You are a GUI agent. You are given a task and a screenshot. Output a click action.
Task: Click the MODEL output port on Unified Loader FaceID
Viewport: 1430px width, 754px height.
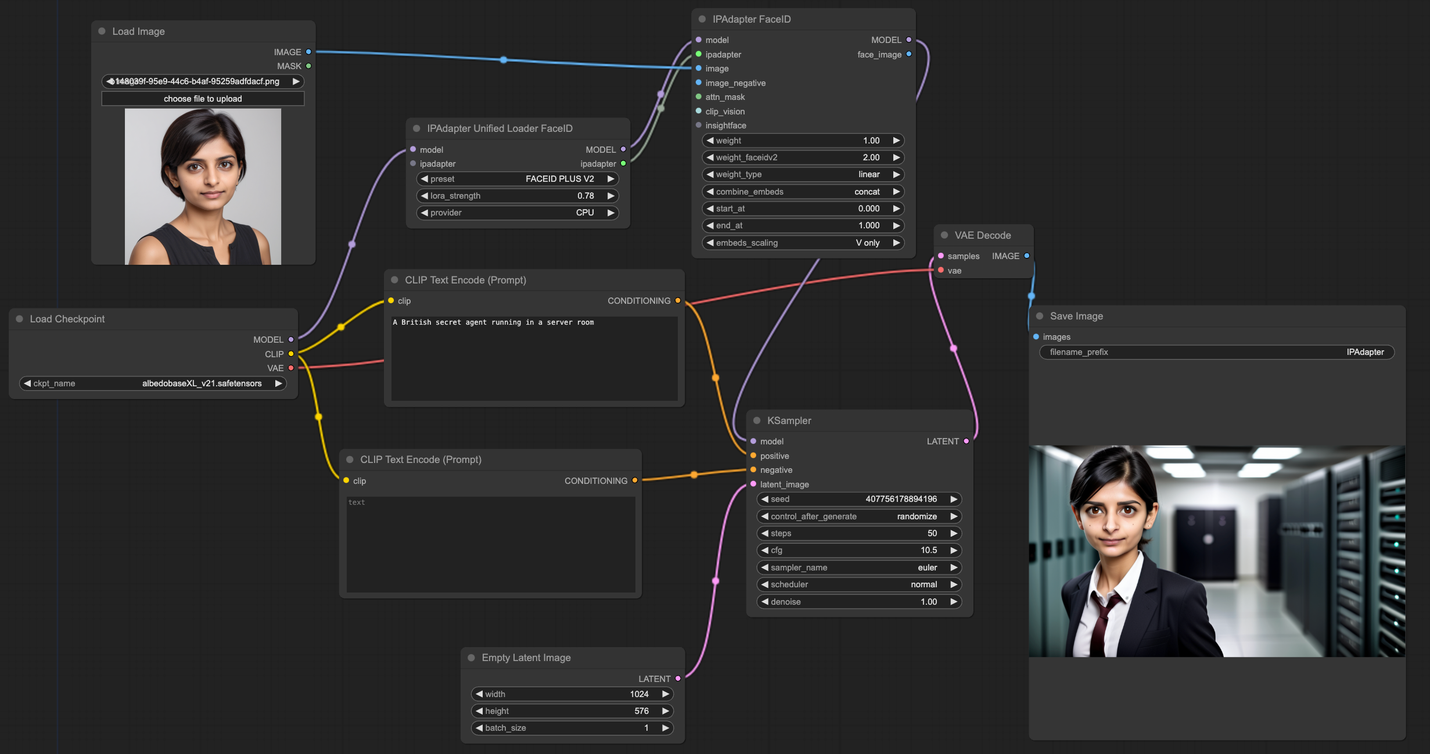[x=623, y=149]
